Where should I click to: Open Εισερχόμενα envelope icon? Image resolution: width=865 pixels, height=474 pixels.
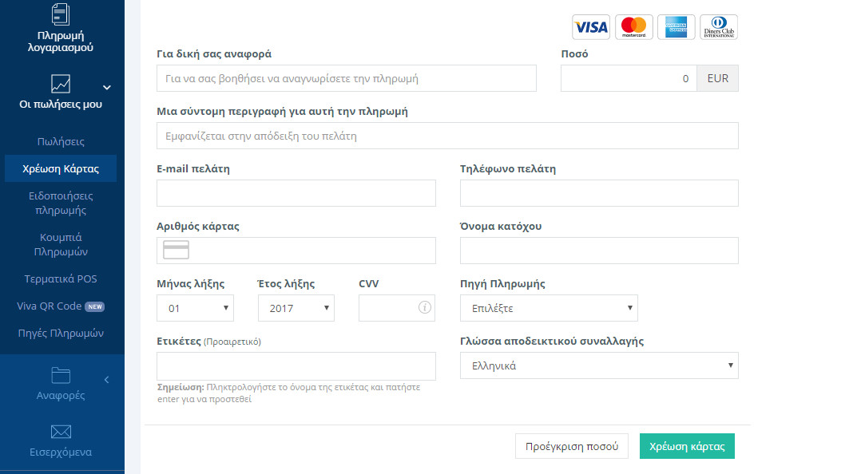point(61,432)
